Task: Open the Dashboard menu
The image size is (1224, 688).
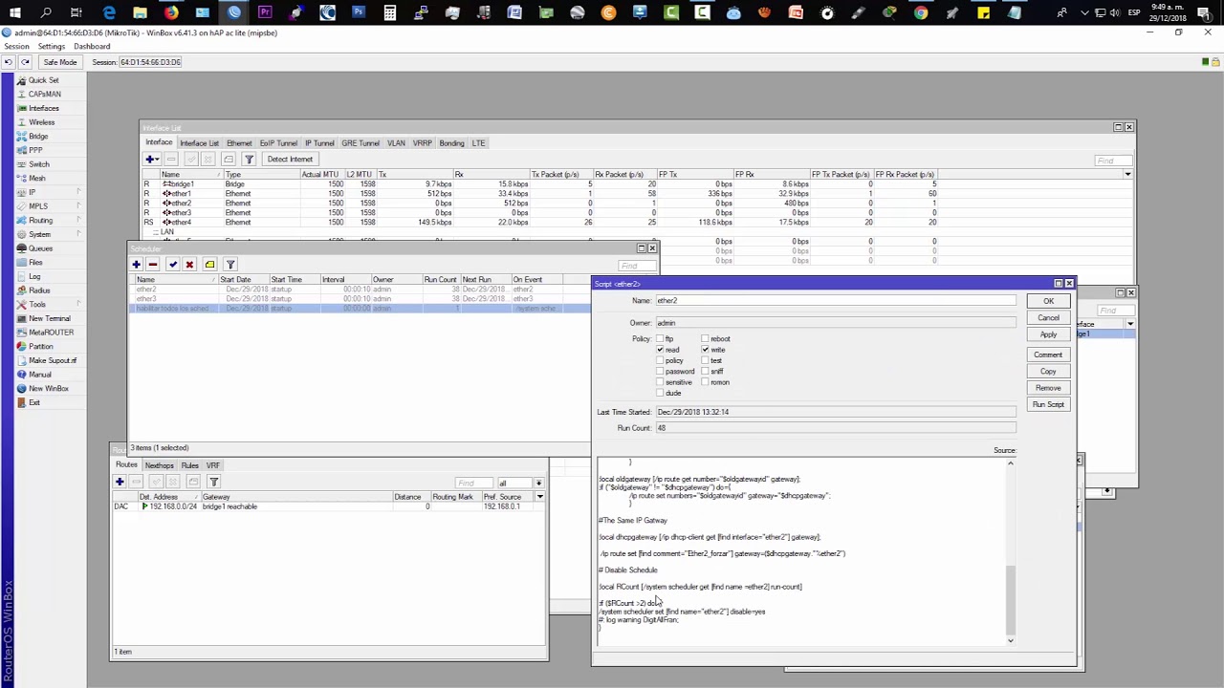Action: point(92,47)
